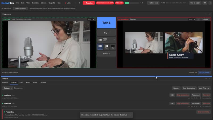Edit the linkedin destination
Screen dimensions: 213x120
(x=172, y=103)
